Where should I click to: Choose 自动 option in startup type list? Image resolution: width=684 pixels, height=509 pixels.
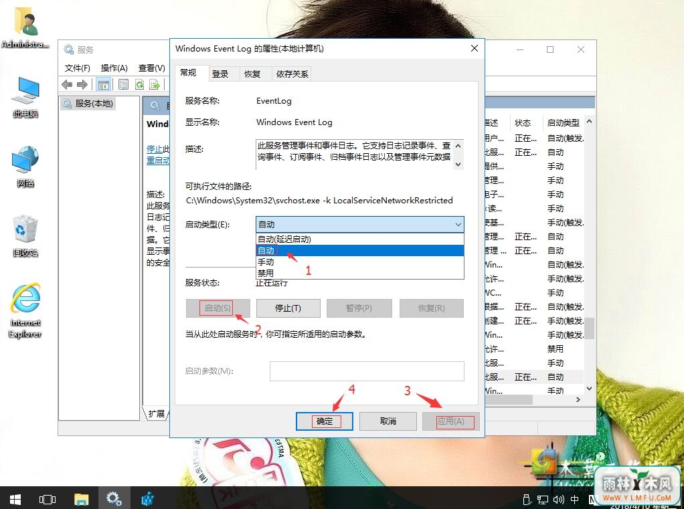pos(360,251)
